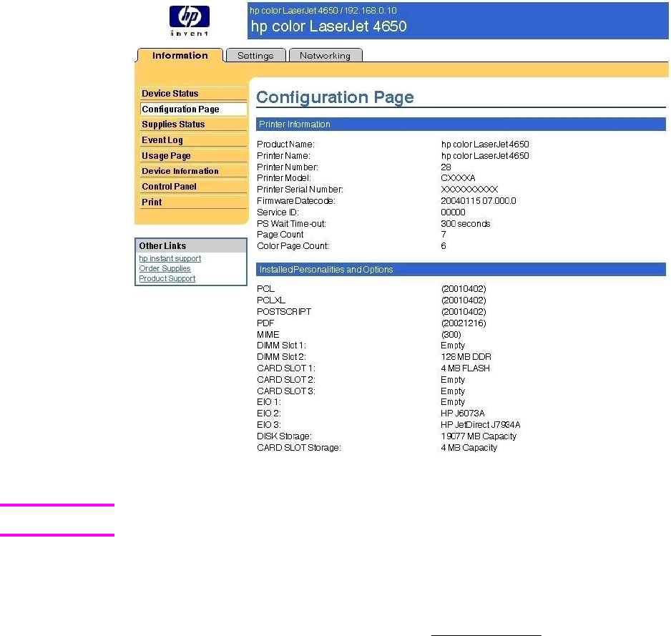
Task: Click the CARD SLOT 2 label
Action: pos(286,380)
